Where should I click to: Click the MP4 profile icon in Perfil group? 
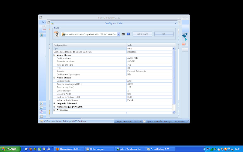(x=57, y=34)
